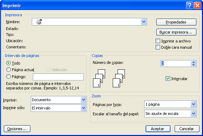Click the Opciones button

click(x=17, y=129)
